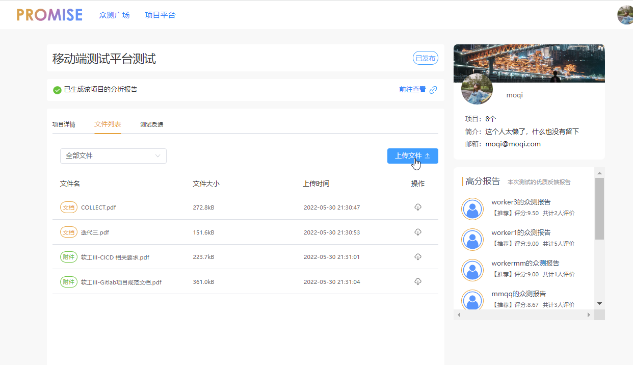Select the 文件列表 tab
633x365 pixels.
pyautogui.click(x=108, y=124)
